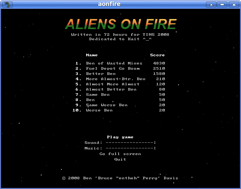Click the 'Written in 72 hours' subtitle
This screenshot has width=241, height=189.
120,35
